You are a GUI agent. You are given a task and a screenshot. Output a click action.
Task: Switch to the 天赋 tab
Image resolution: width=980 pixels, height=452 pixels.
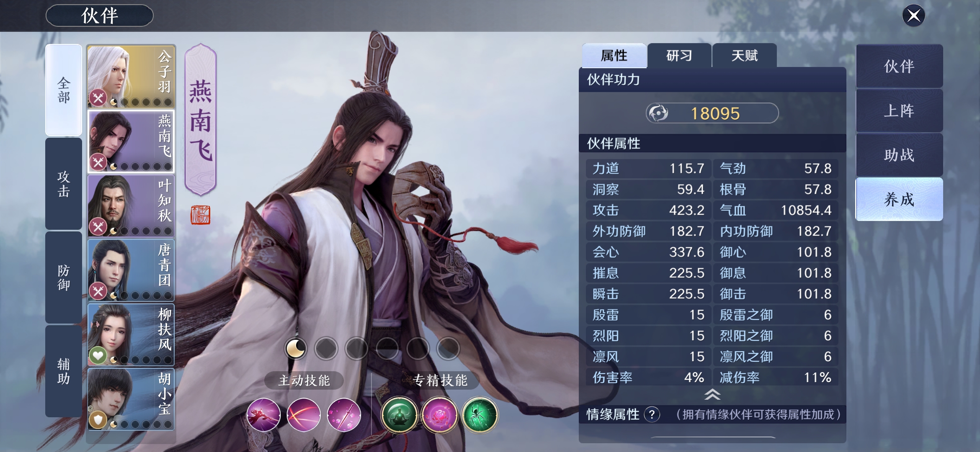744,55
